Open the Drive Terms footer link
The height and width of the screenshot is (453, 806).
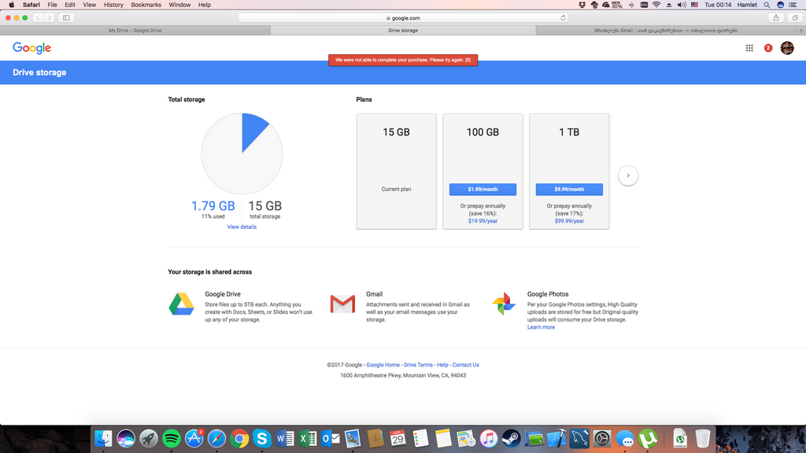[x=418, y=365]
